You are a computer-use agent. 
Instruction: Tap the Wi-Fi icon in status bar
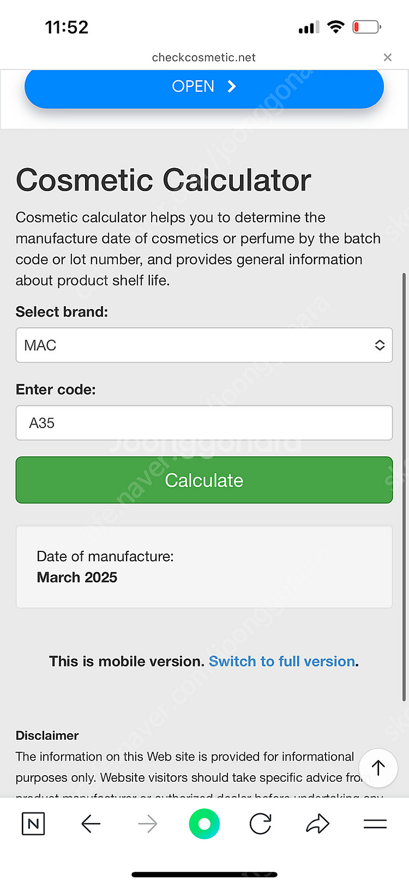(x=335, y=27)
